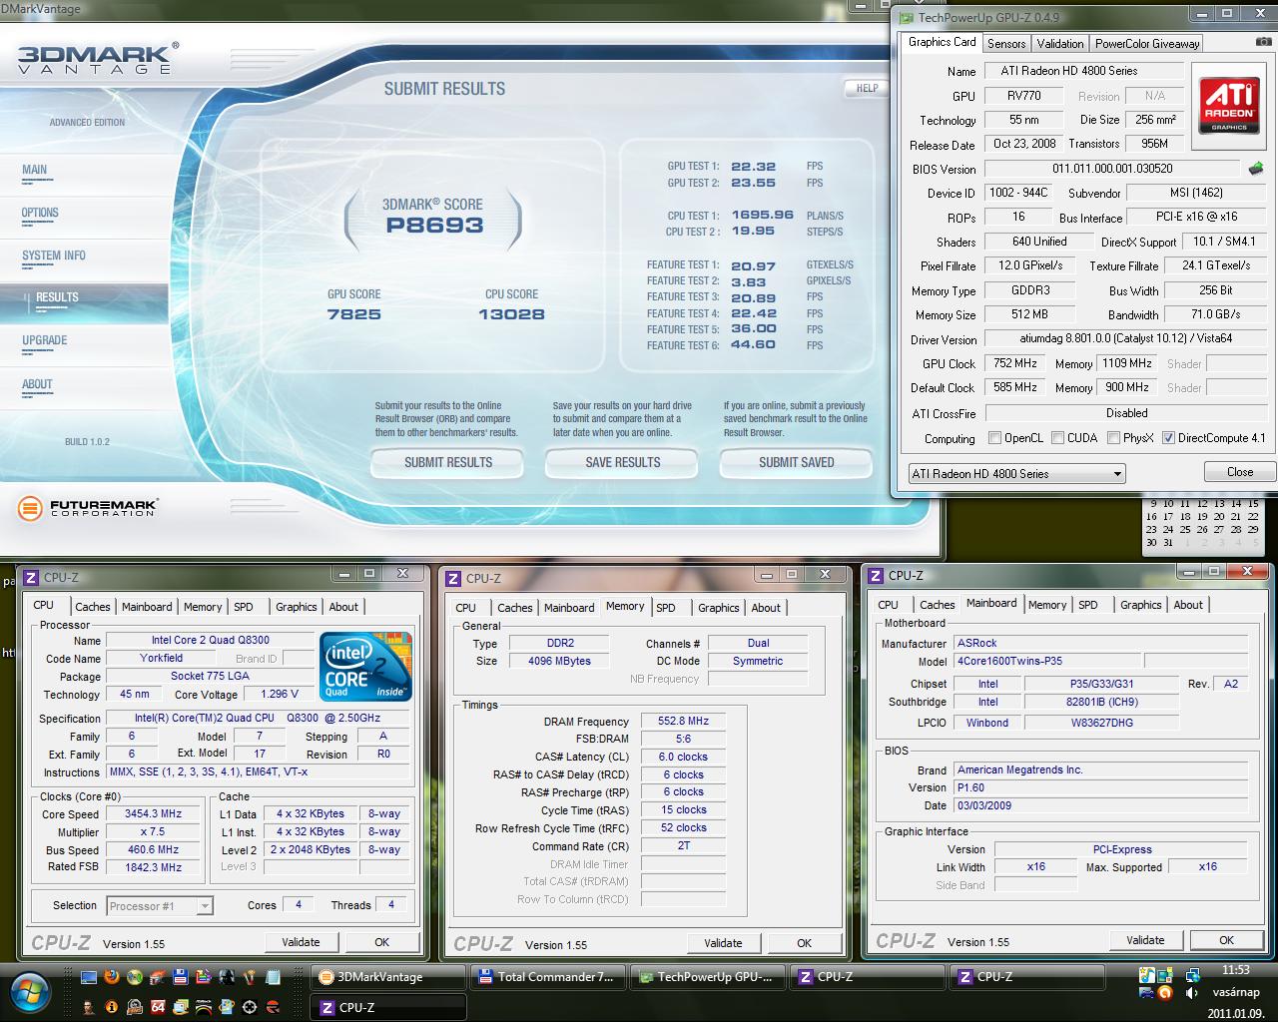1278x1022 pixels.
Task: Uncheck the DirectCompute 4.1 checkbox
Action: coord(1168,438)
